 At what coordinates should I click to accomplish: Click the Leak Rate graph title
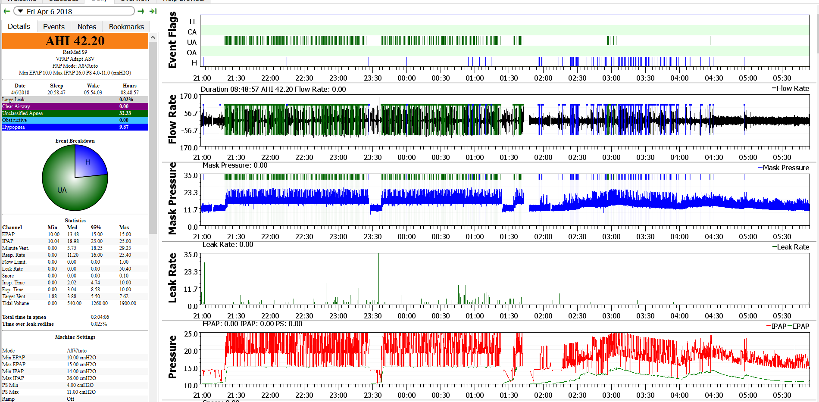tap(172, 278)
